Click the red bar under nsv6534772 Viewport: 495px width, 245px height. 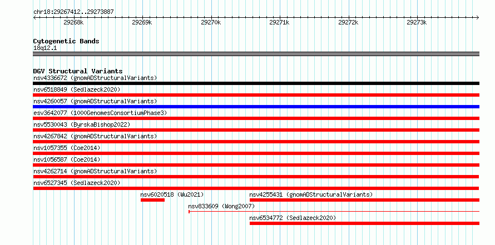[x=365, y=223]
